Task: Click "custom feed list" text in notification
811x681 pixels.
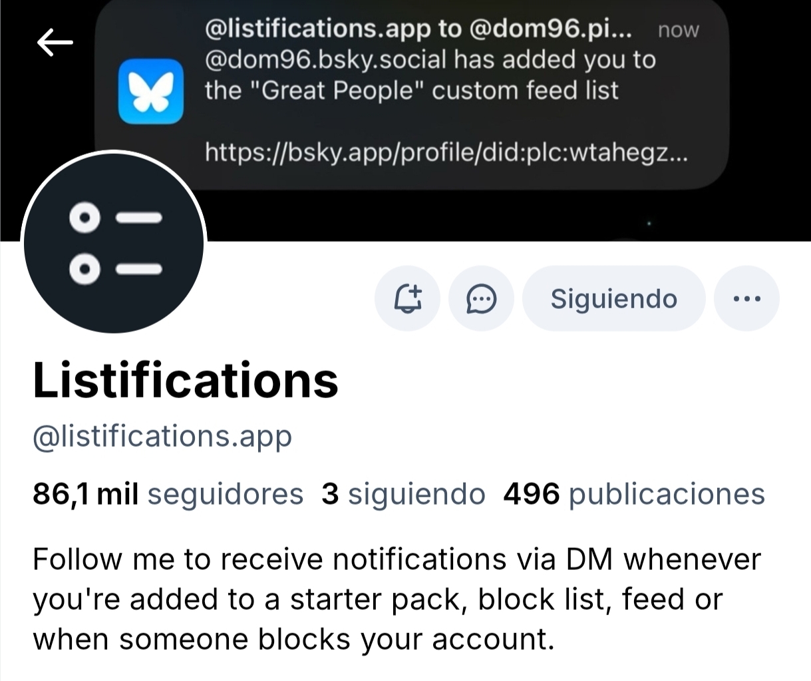Action: [526, 91]
